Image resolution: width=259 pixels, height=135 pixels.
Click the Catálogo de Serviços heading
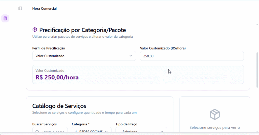click(x=59, y=106)
